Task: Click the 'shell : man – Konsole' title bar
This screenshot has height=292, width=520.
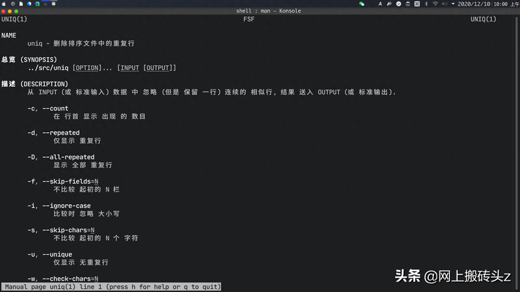Action: (x=268, y=11)
